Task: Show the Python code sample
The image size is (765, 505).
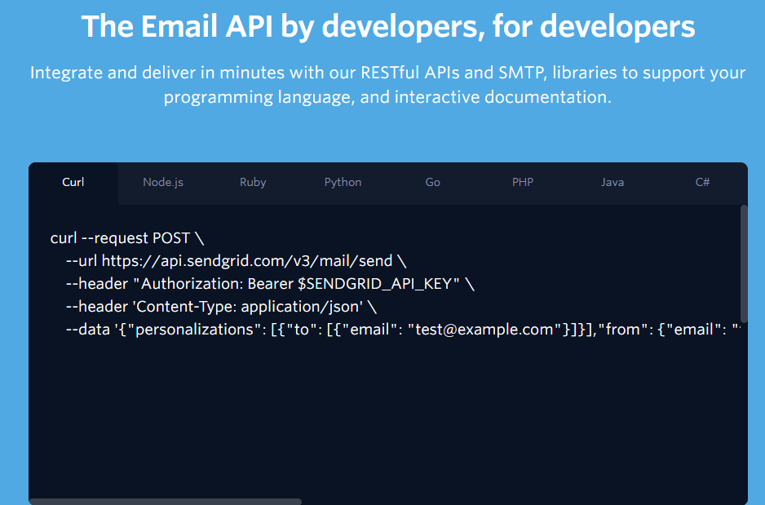Action: 343,182
